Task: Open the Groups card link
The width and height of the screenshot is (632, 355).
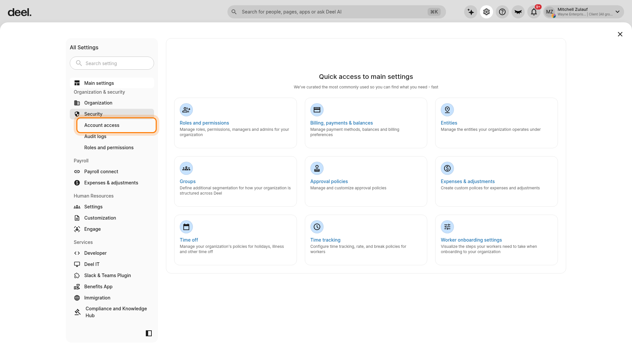Action: tap(188, 181)
